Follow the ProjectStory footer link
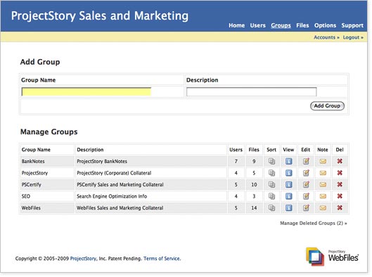 tap(83, 259)
